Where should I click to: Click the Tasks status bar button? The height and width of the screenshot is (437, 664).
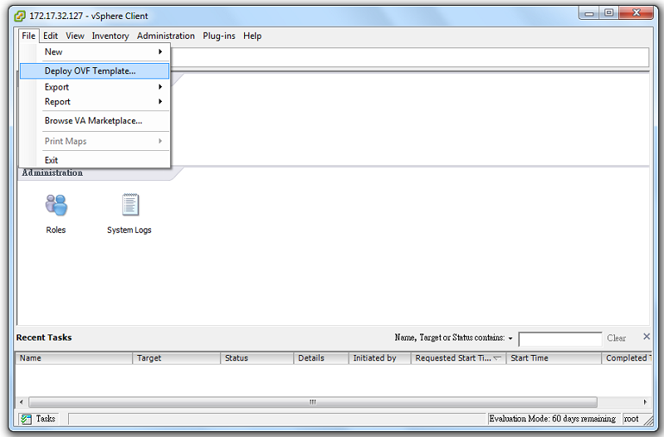pyautogui.click(x=38, y=419)
